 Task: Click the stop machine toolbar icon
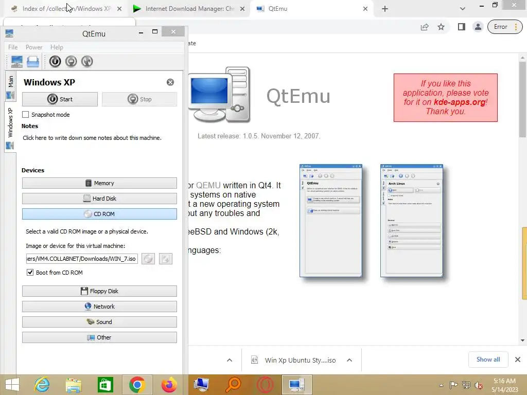pos(71,62)
